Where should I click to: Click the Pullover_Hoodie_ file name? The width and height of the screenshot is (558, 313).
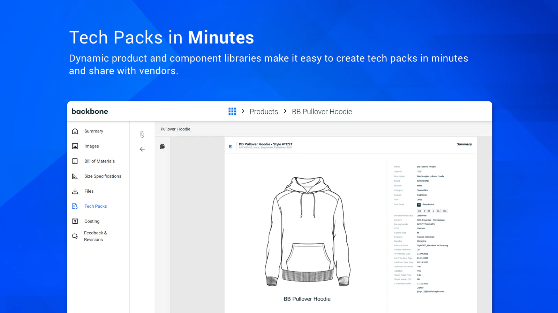176,129
